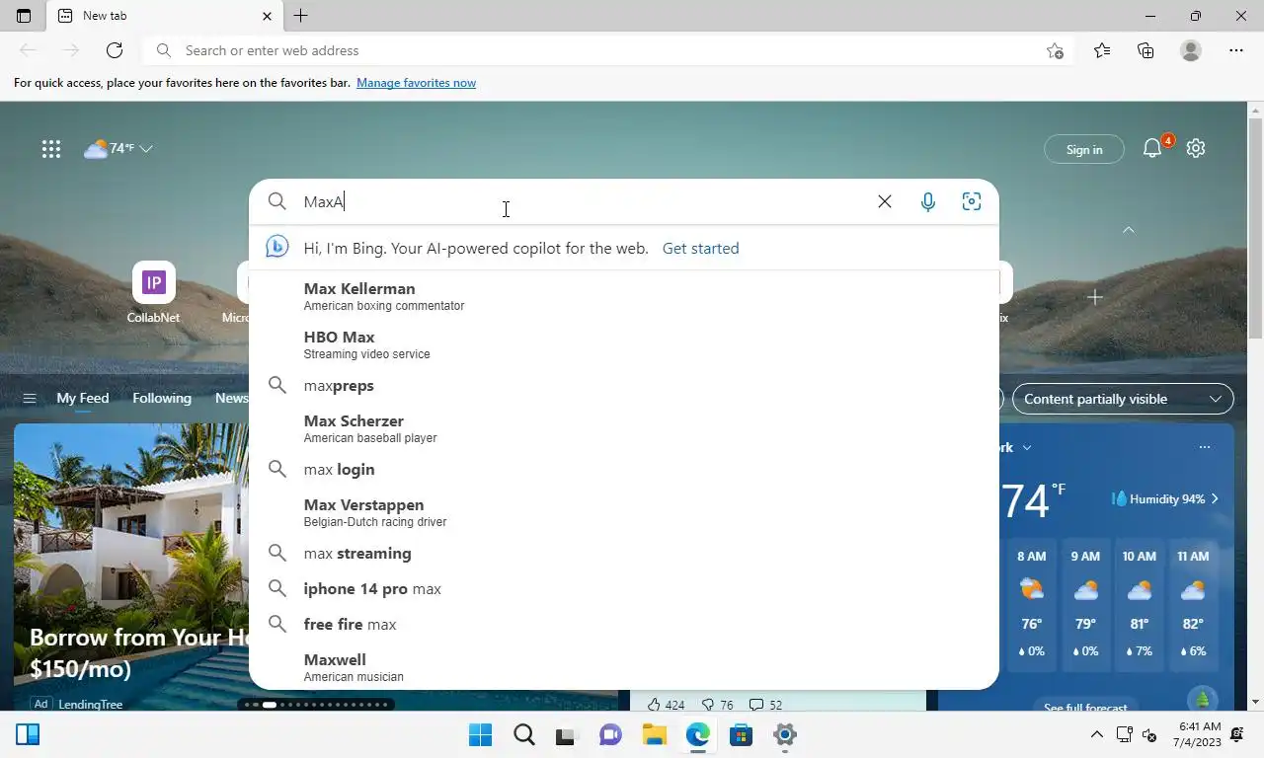Select iphone 14 pro max suggestion
The width and height of the screenshot is (1264, 758).
pos(624,588)
